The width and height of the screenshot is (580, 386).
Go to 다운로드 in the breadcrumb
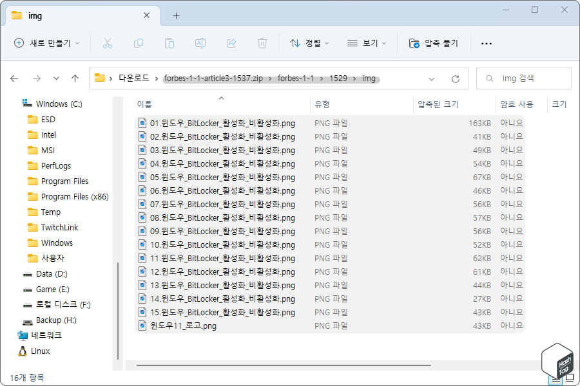(134, 78)
